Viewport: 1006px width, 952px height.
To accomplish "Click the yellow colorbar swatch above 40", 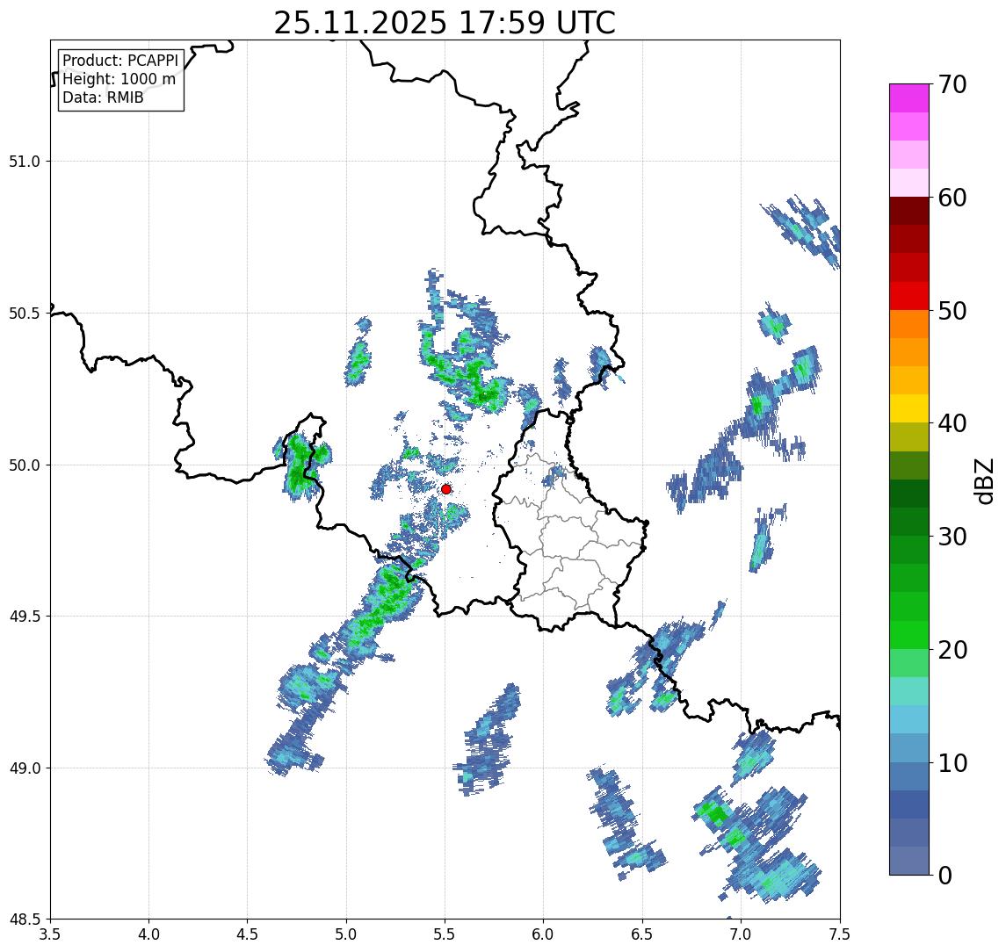I will pos(909,408).
